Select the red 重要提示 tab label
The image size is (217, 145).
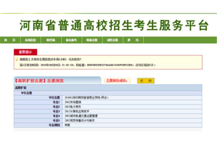pos(25,52)
